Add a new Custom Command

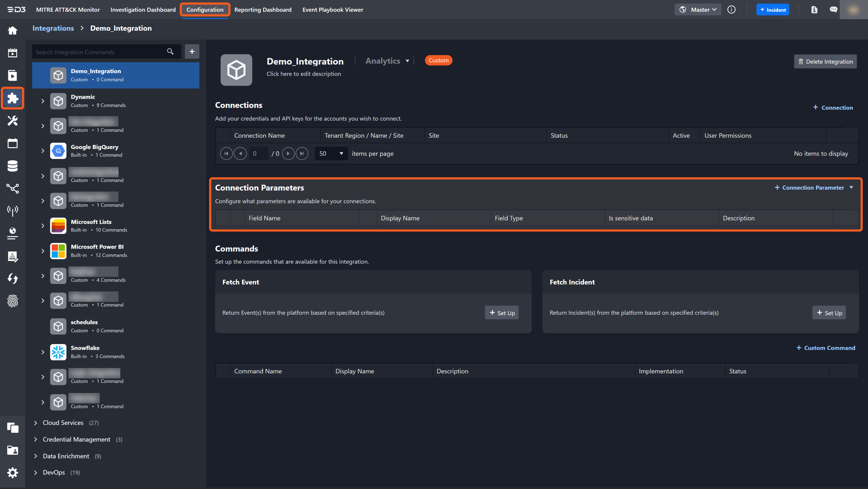[x=825, y=348]
